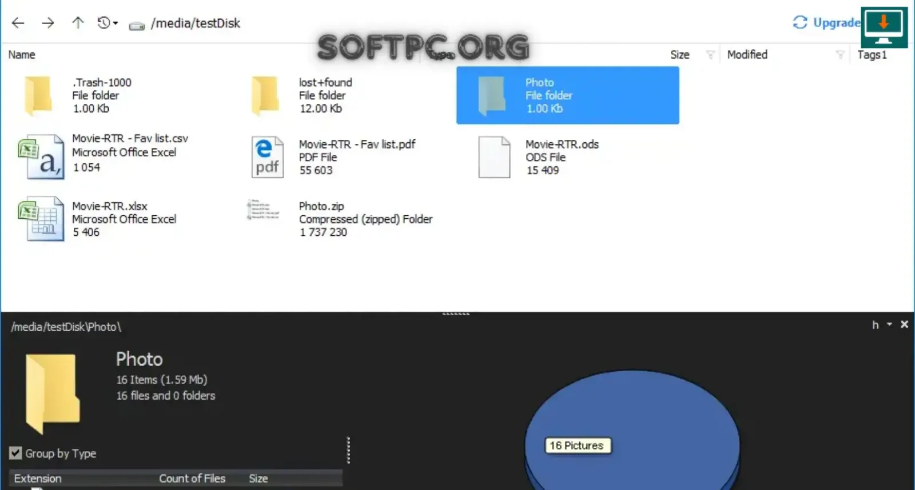Screen dimensions: 915x490
Task: Open the navigation history dropdown
Action: click(108, 23)
